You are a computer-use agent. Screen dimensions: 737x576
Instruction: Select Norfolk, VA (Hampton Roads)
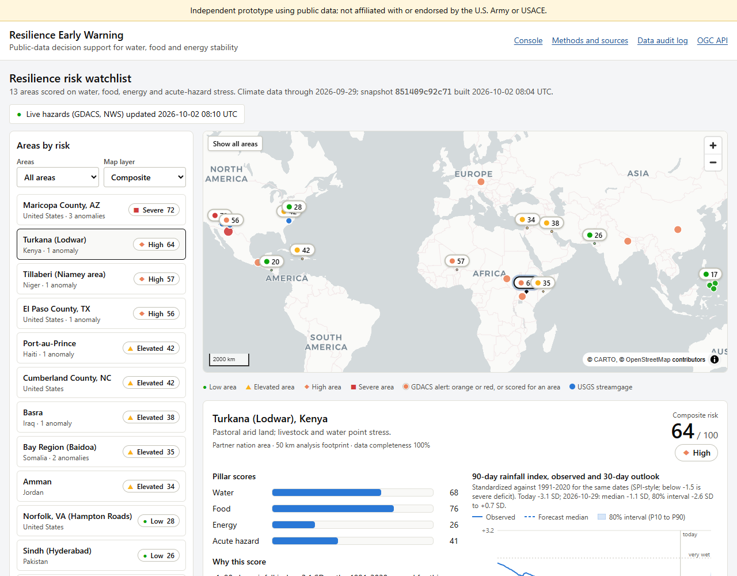[x=101, y=521]
